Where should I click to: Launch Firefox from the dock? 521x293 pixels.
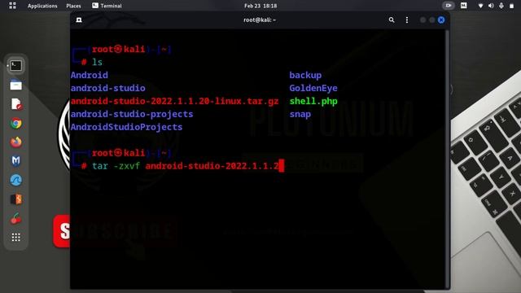click(15, 142)
